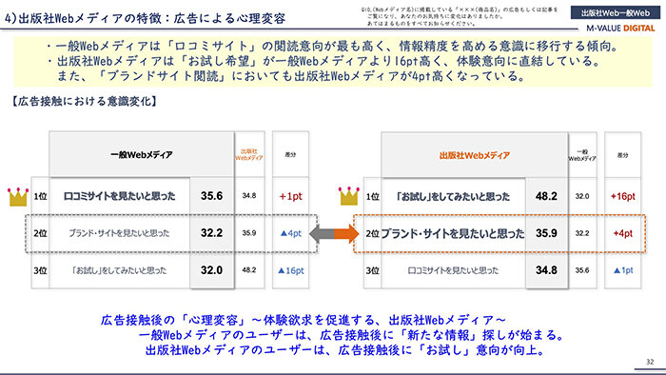Click the slide title about 出版社Webメディアの特徴
This screenshot has width=666, height=375.
coord(146,18)
